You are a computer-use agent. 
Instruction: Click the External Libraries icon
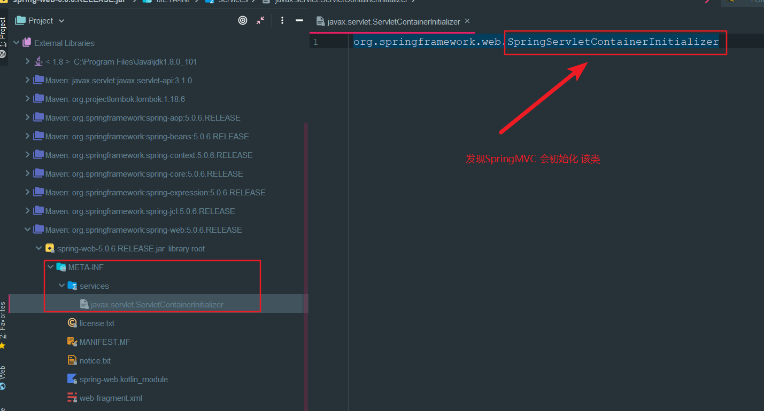click(27, 43)
